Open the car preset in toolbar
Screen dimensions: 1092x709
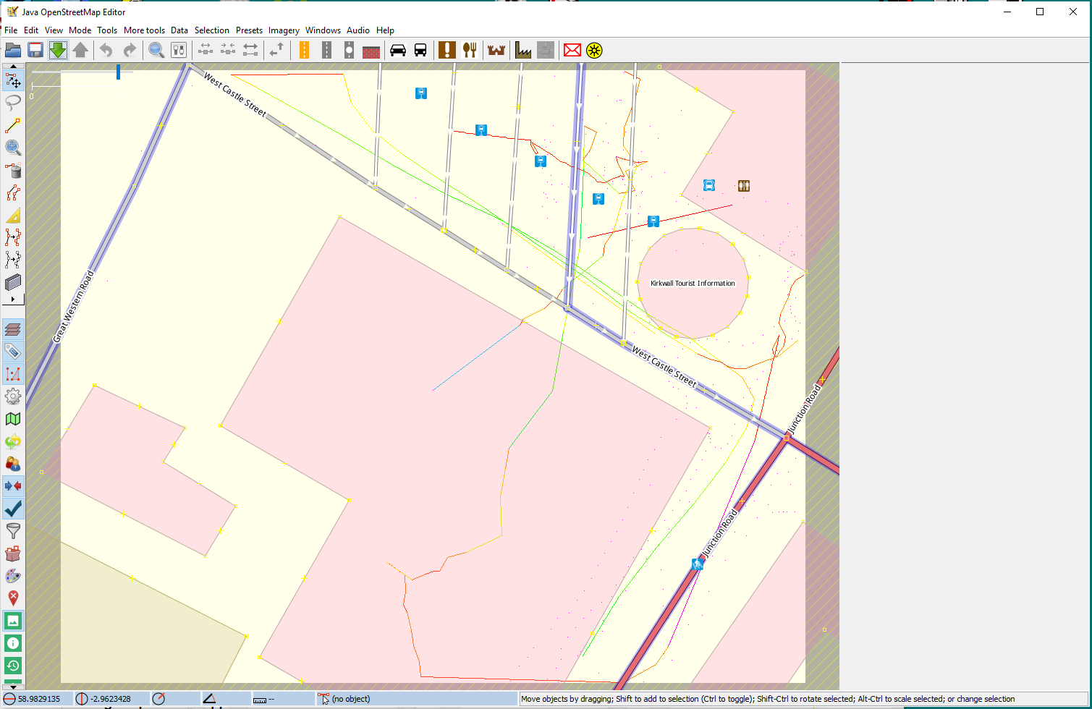coord(398,50)
